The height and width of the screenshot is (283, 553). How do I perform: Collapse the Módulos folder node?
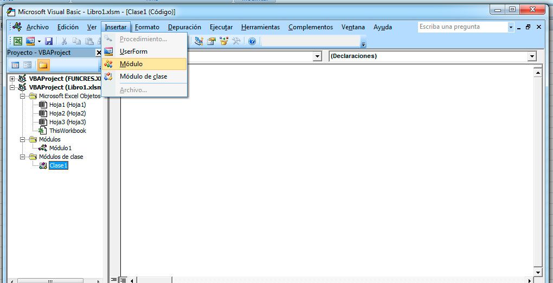23,139
